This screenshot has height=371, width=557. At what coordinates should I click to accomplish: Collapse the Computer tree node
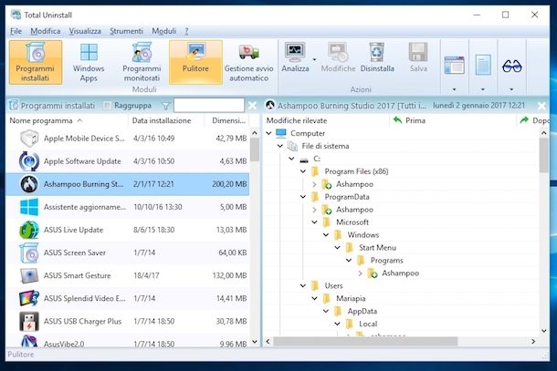pyautogui.click(x=268, y=133)
